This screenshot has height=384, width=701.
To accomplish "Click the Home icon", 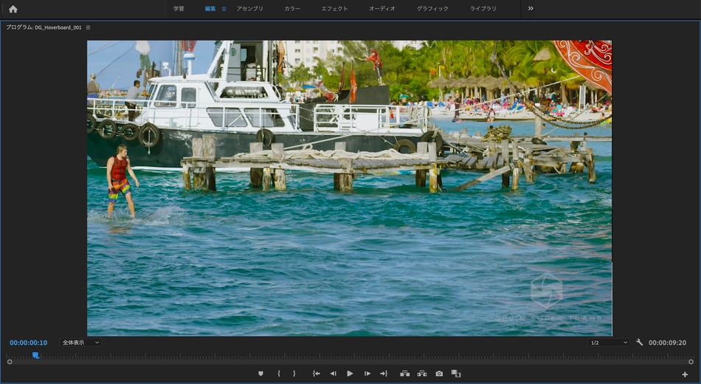I will pyautogui.click(x=13, y=9).
